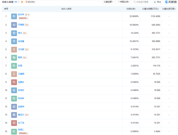Click the company-count badge showing 12 in row 1
Screen dimensions: 178x135
pos(27,15)
